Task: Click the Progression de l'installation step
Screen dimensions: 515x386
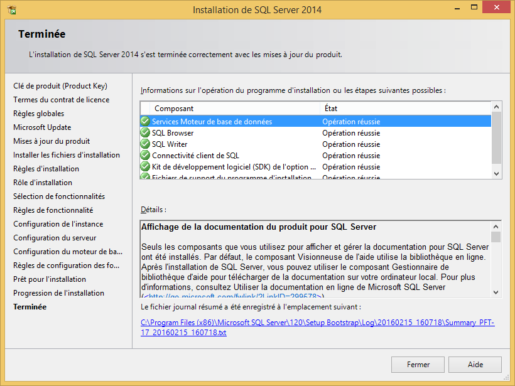Action: pos(58,292)
